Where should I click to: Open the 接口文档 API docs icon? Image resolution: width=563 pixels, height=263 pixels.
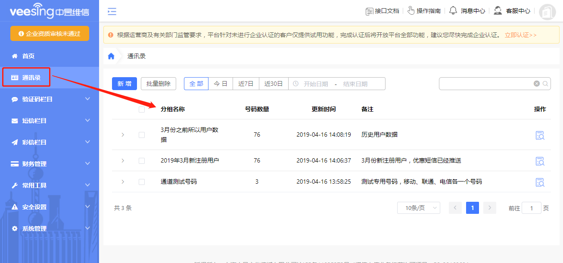370,11
